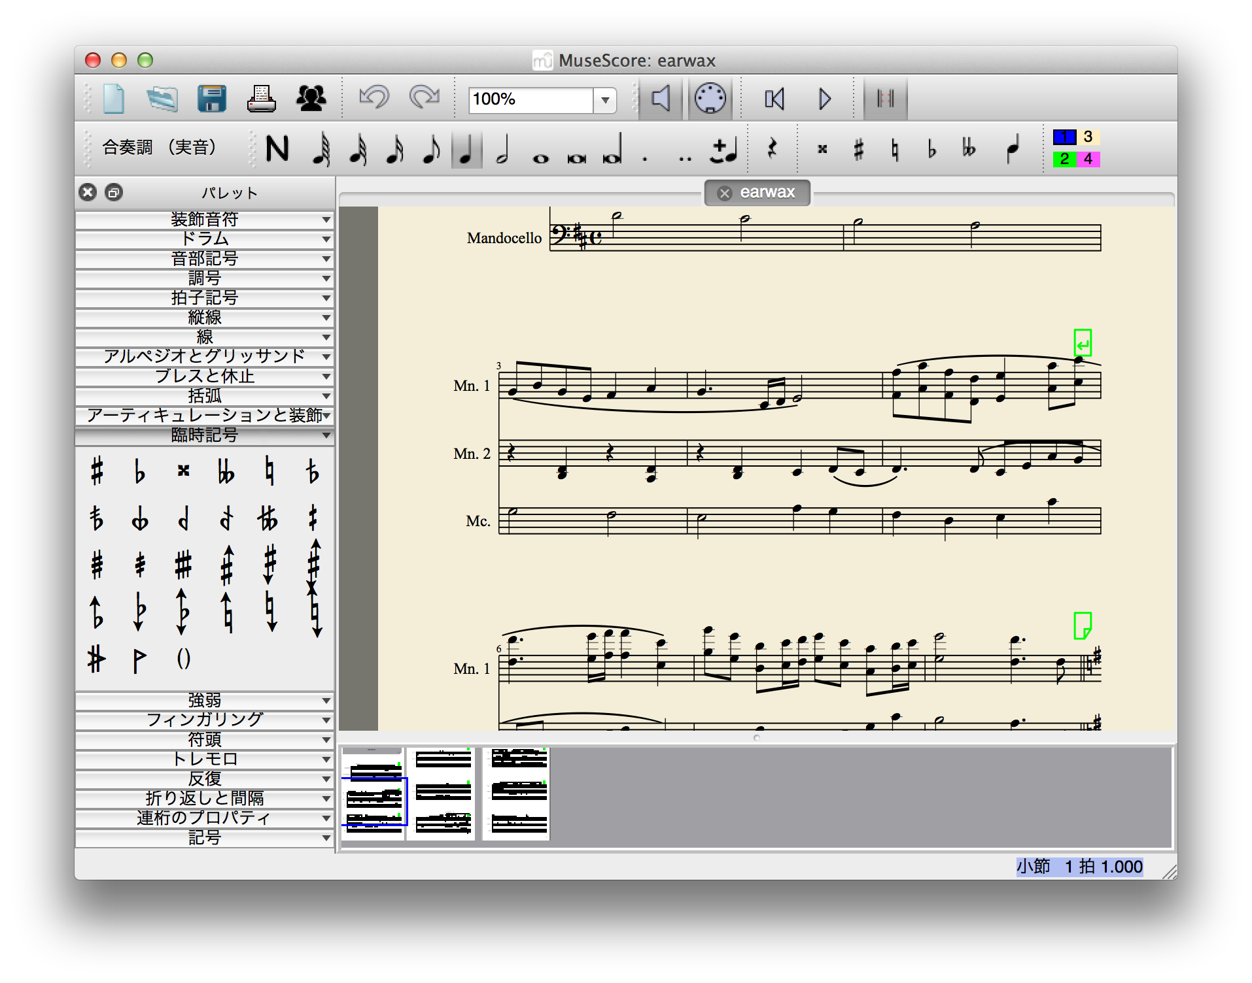Toggle MIDI input button
Screen dimensions: 1252x983
pos(710,99)
